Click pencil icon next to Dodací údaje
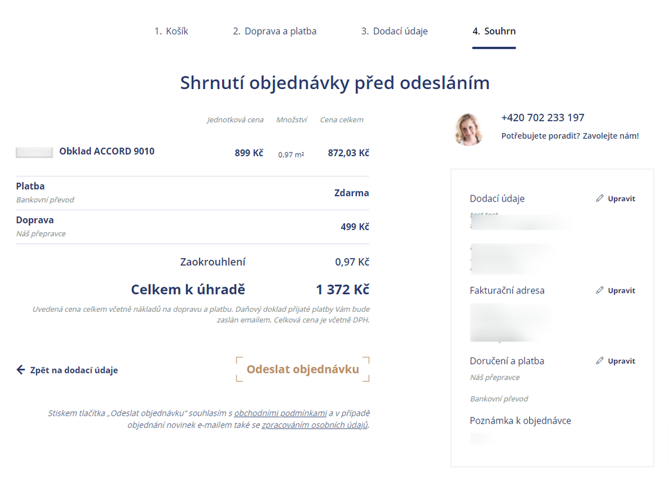 (599, 199)
